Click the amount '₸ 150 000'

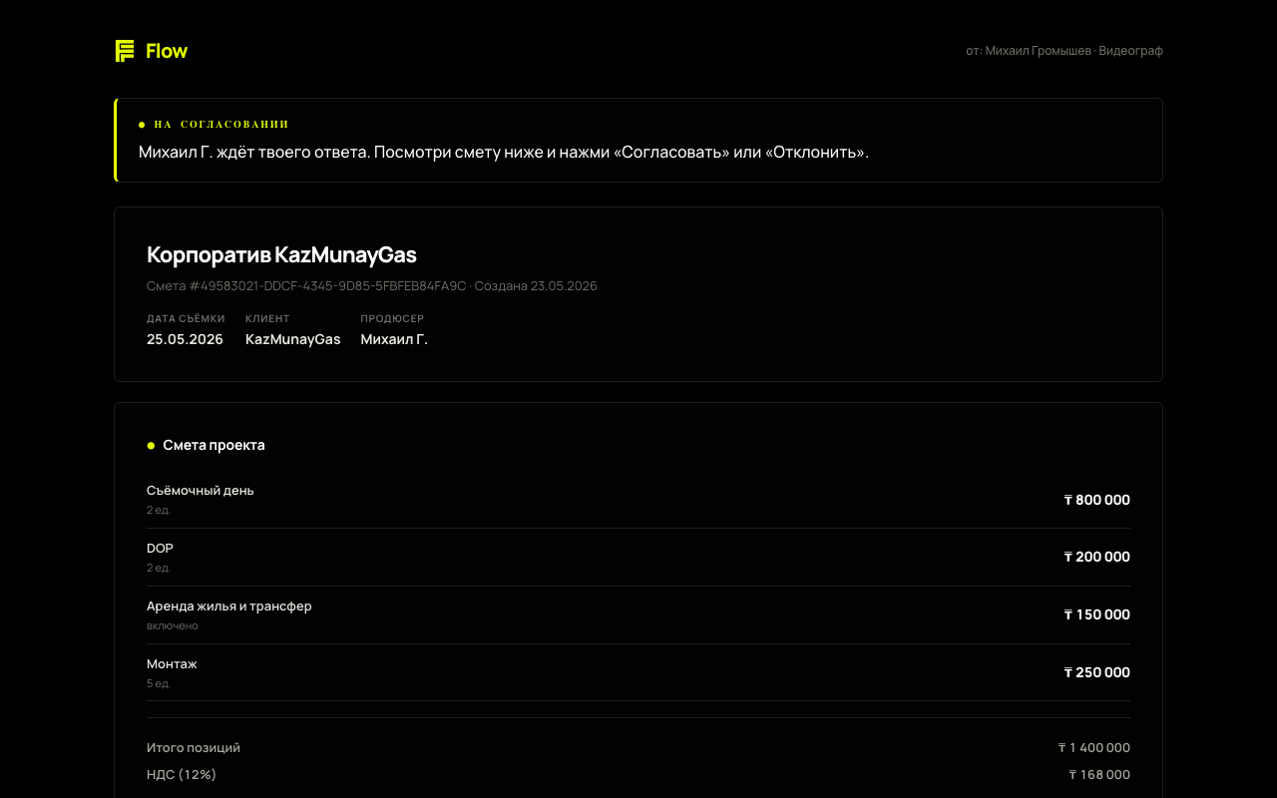[x=1097, y=614]
